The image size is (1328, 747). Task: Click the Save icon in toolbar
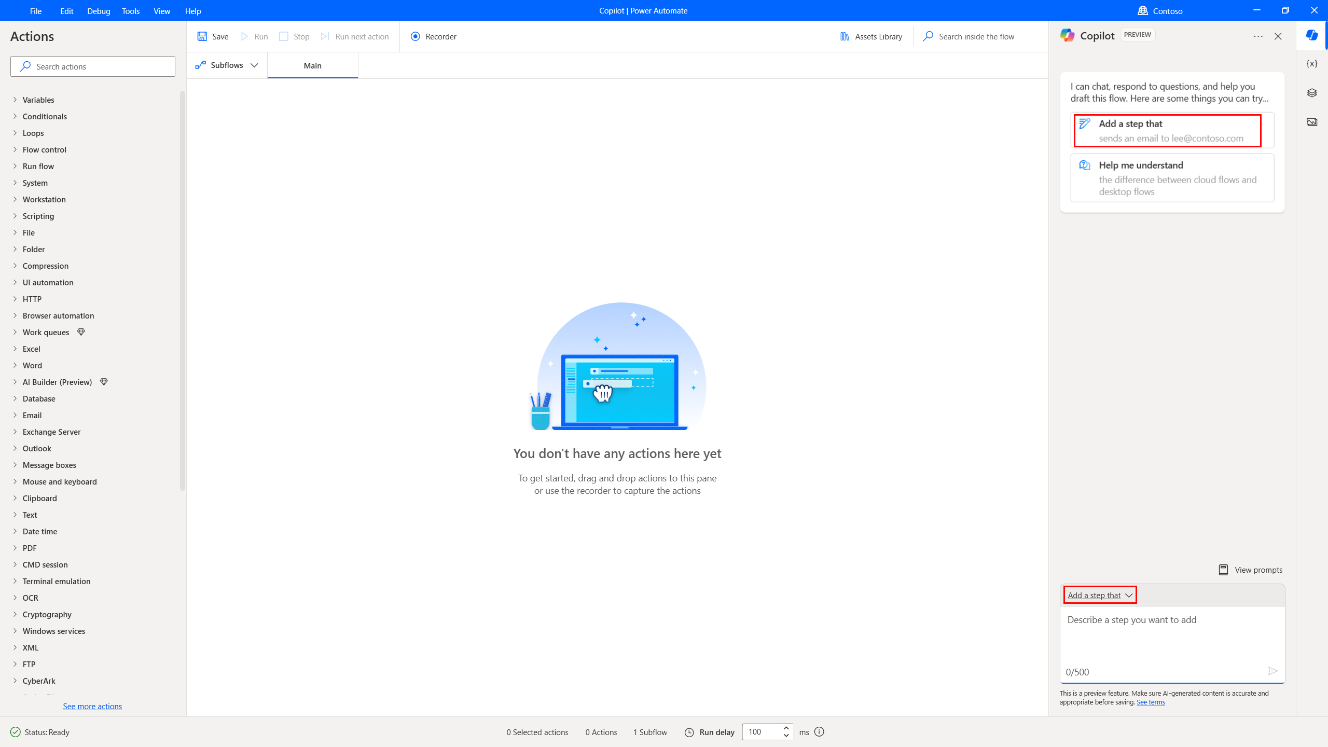click(x=202, y=36)
